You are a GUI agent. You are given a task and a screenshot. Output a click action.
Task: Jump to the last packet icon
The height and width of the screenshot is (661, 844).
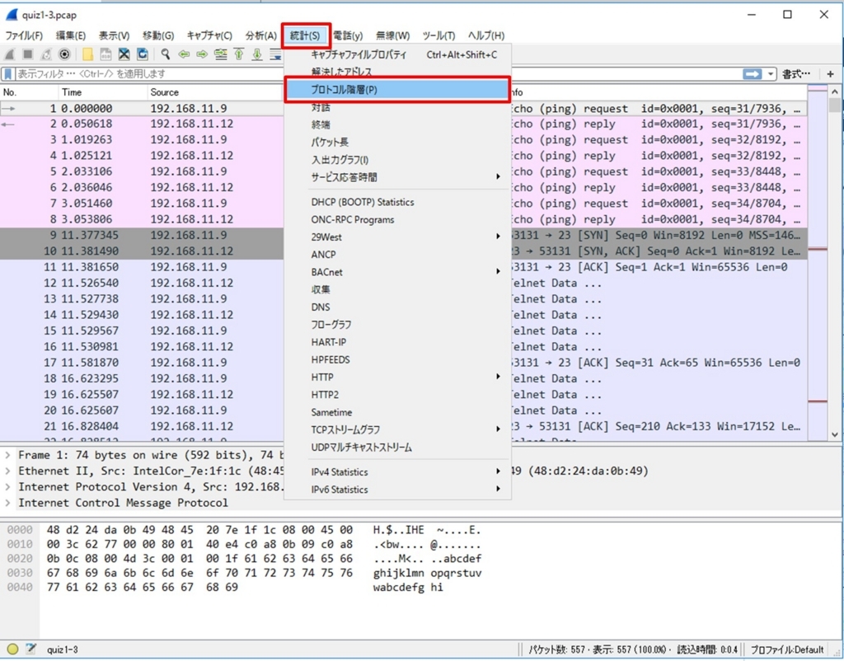tap(257, 54)
